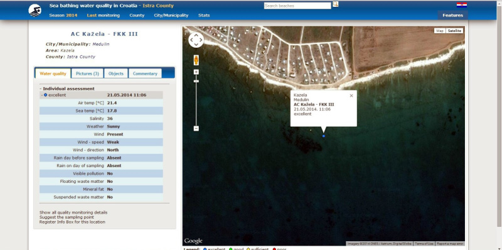Image resolution: width=502 pixels, height=250 pixels.
Task: Click the Sea temp value 17.8
Action: [112, 111]
